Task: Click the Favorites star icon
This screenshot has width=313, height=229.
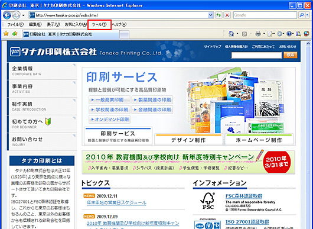Action: coord(6,34)
